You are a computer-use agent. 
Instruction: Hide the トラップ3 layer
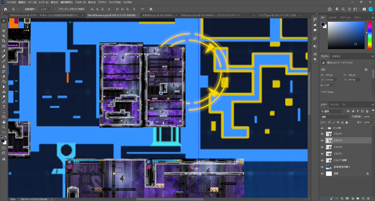click(322, 154)
